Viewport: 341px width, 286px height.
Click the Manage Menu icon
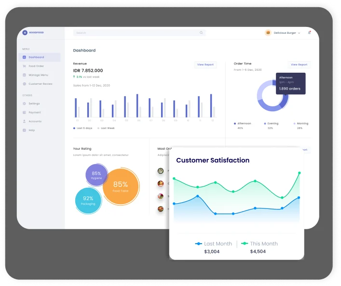(25, 75)
